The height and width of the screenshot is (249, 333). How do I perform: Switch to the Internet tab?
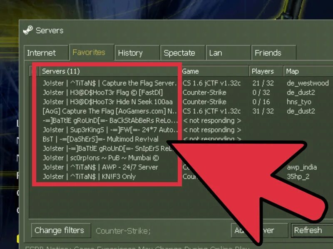point(46,53)
